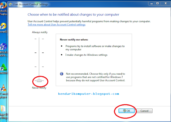Click the blue info icon beside Not recommended
Image resolution: width=171 pixels, height=122 pixels.
62,74
